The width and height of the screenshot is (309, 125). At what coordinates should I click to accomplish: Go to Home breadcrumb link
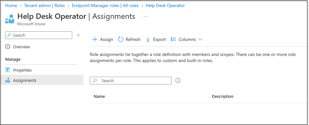coord(11,5)
